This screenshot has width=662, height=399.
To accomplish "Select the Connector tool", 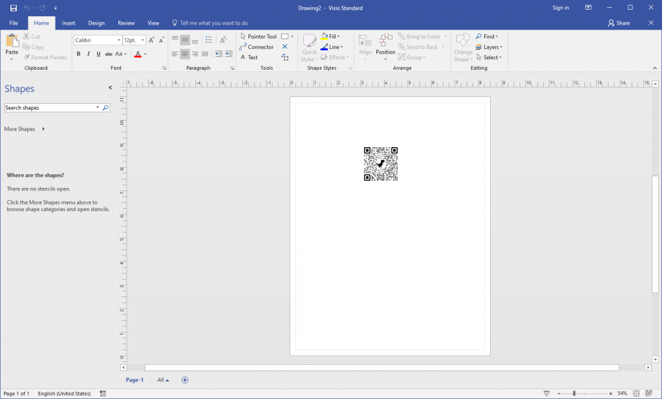I will pos(257,46).
